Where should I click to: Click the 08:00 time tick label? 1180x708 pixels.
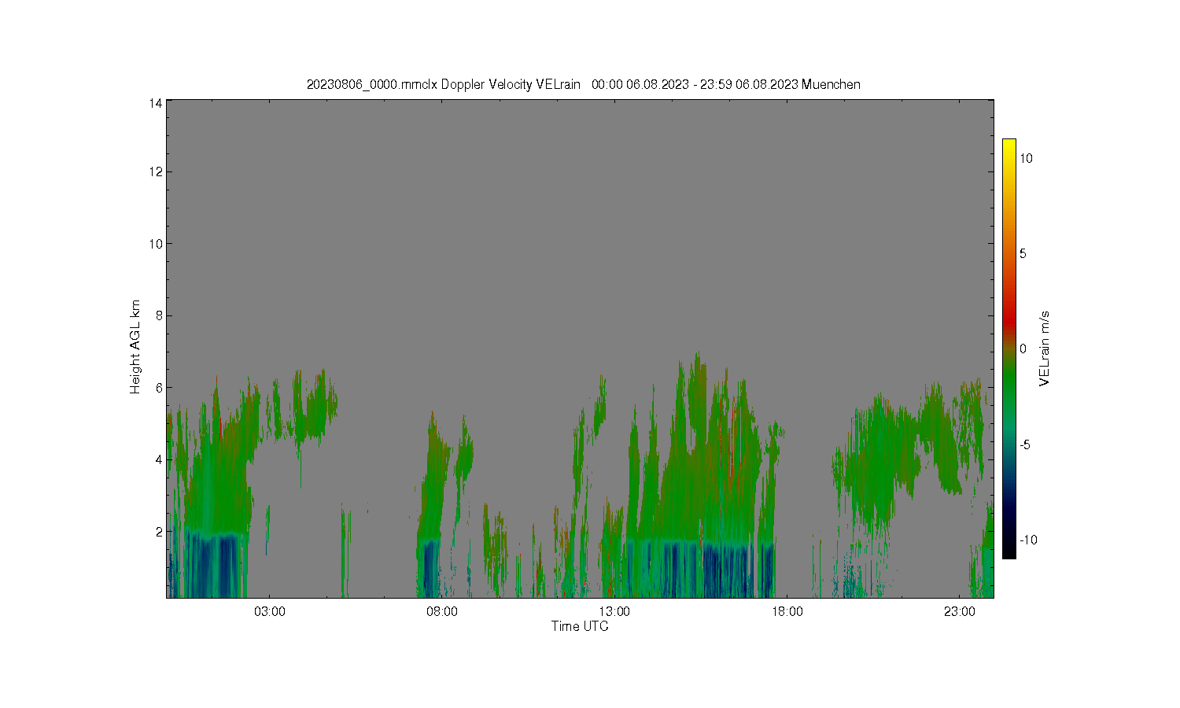tap(442, 612)
